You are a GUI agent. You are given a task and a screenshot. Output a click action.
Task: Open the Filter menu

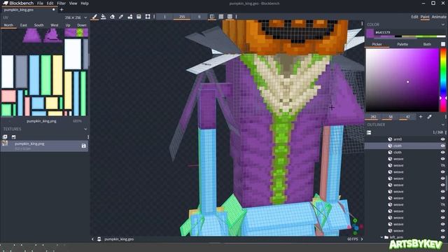point(61,3)
